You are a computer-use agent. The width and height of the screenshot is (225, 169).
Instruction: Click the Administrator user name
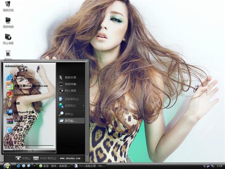14,66
